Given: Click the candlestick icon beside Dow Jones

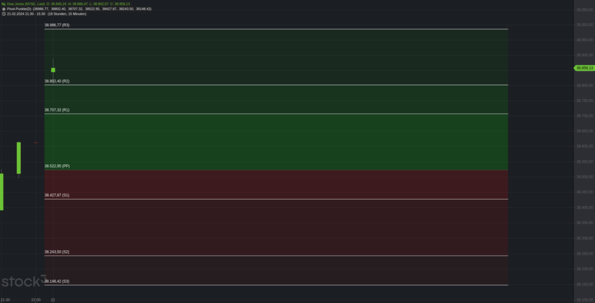Looking at the screenshot, I should 3,4.
